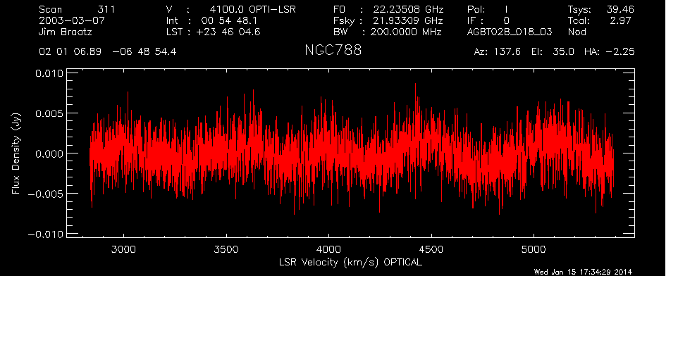Click the x-axis tick label 3500
Image resolution: width=678 pixels, height=345 pixels.
click(226, 249)
